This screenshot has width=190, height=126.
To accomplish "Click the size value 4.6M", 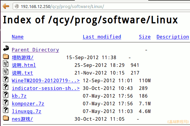I will (x=145, y=111).
